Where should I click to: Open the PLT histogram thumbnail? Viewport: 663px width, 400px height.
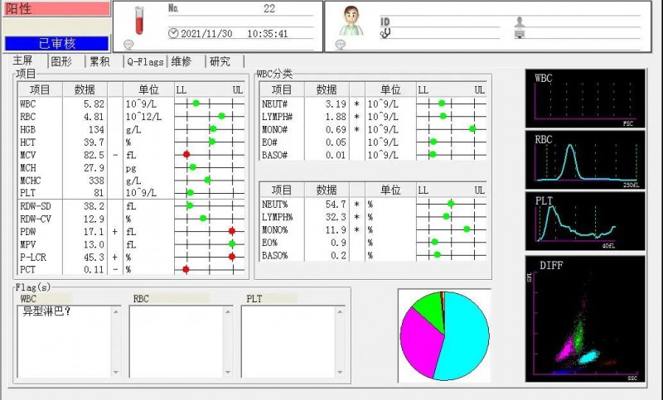585,221
